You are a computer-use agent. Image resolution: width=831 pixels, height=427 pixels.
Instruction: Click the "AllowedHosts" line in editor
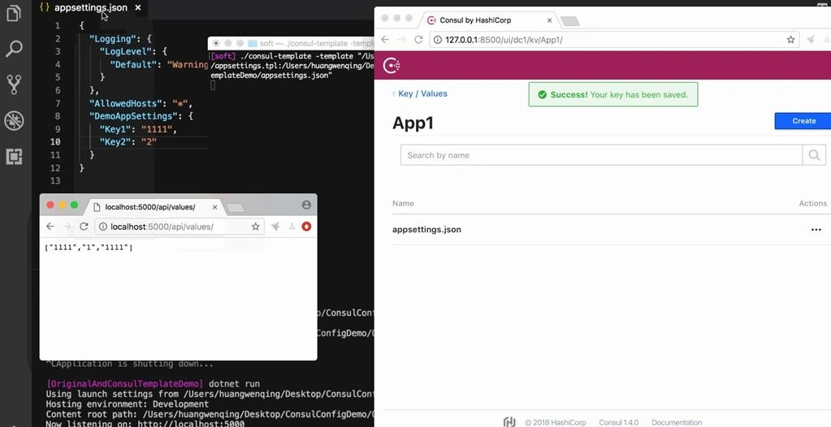point(141,103)
